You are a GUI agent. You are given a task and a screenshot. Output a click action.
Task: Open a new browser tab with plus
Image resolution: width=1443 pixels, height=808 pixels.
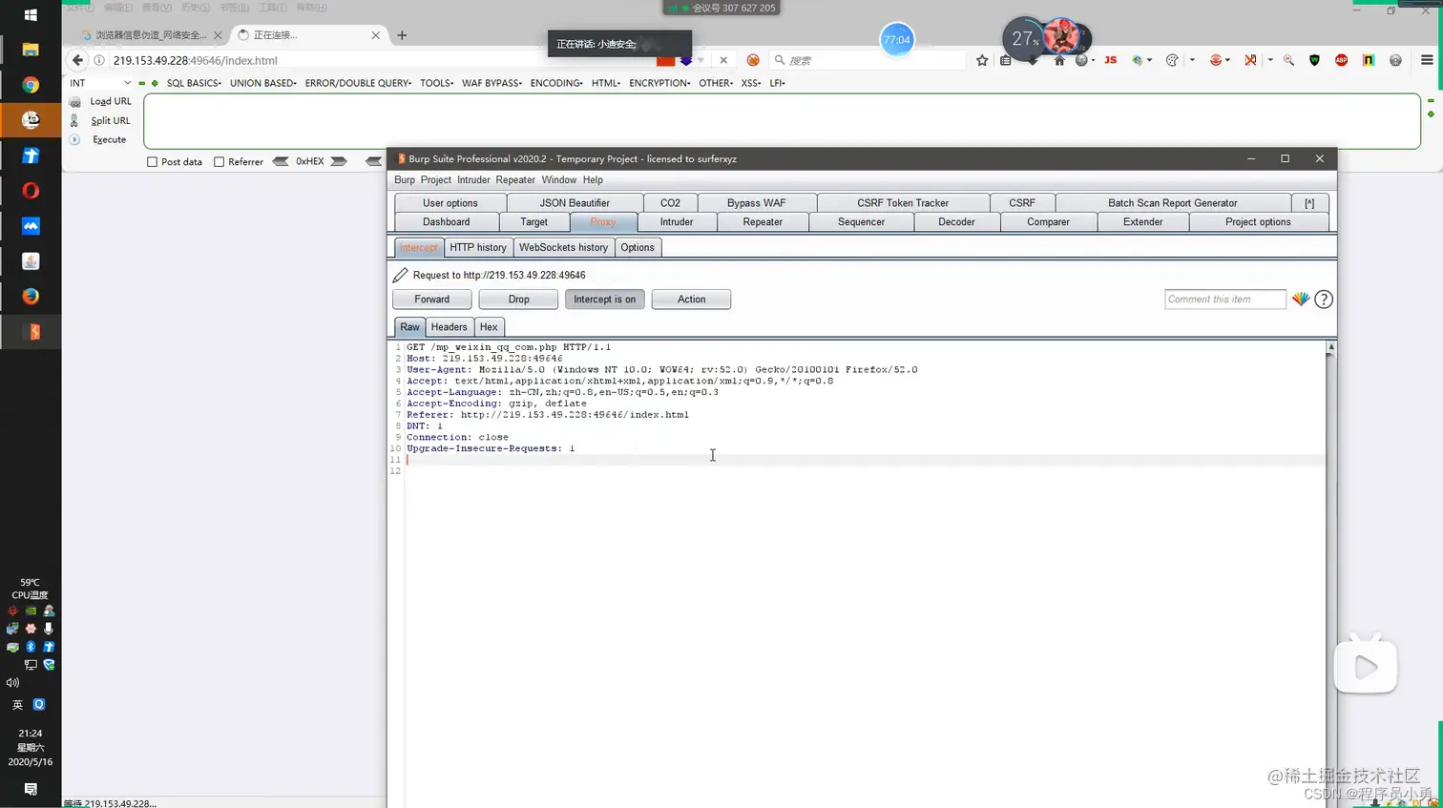402,35
